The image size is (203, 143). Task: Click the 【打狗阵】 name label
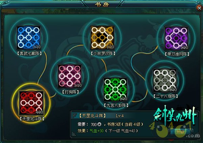pyautogui.click(x=70, y=92)
